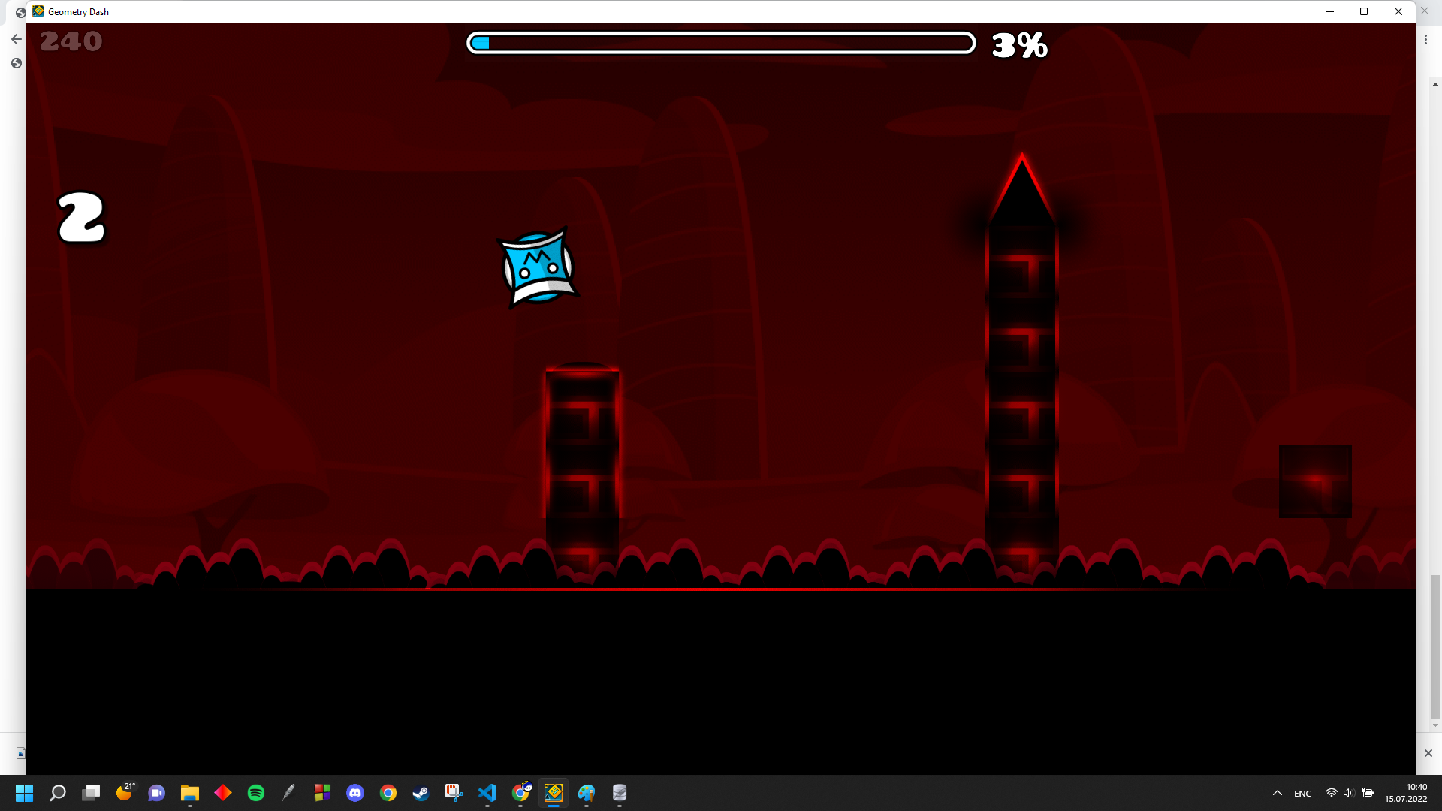Click the Windows Start button
Image resolution: width=1442 pixels, height=811 pixels.
click(x=24, y=793)
